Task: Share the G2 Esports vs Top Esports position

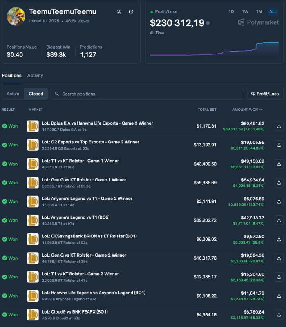Action: (x=279, y=145)
